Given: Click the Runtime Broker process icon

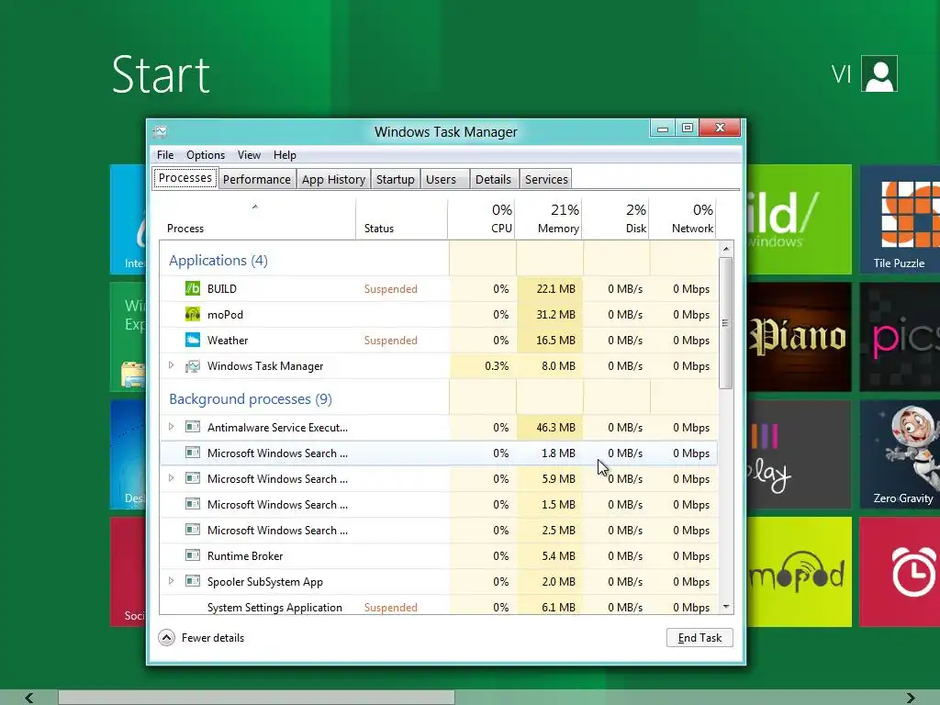Looking at the screenshot, I should [x=193, y=555].
